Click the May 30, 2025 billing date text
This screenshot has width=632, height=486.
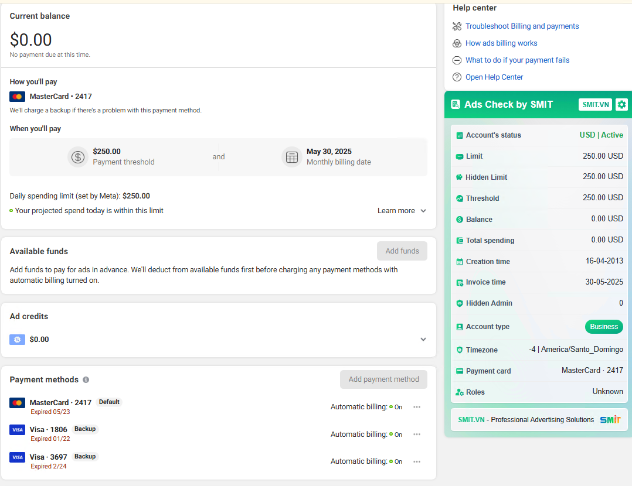329,152
